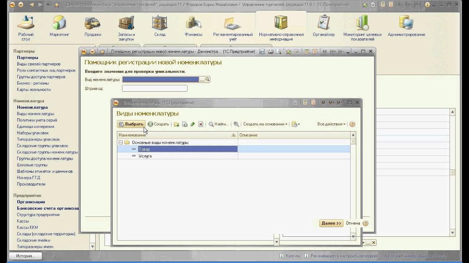Open dropdown menu in Помощник регистрации title bar

point(92,52)
